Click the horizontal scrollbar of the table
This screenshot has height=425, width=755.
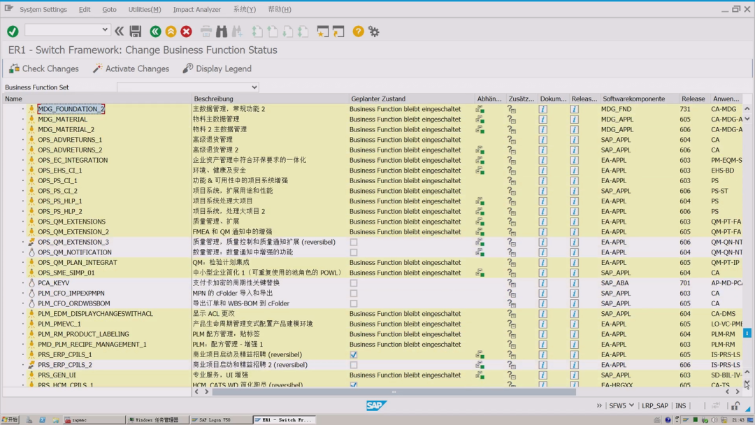tap(394, 391)
